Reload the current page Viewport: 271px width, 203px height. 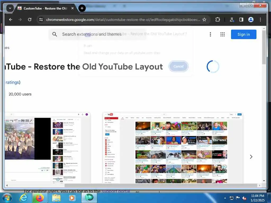[x=30, y=20]
